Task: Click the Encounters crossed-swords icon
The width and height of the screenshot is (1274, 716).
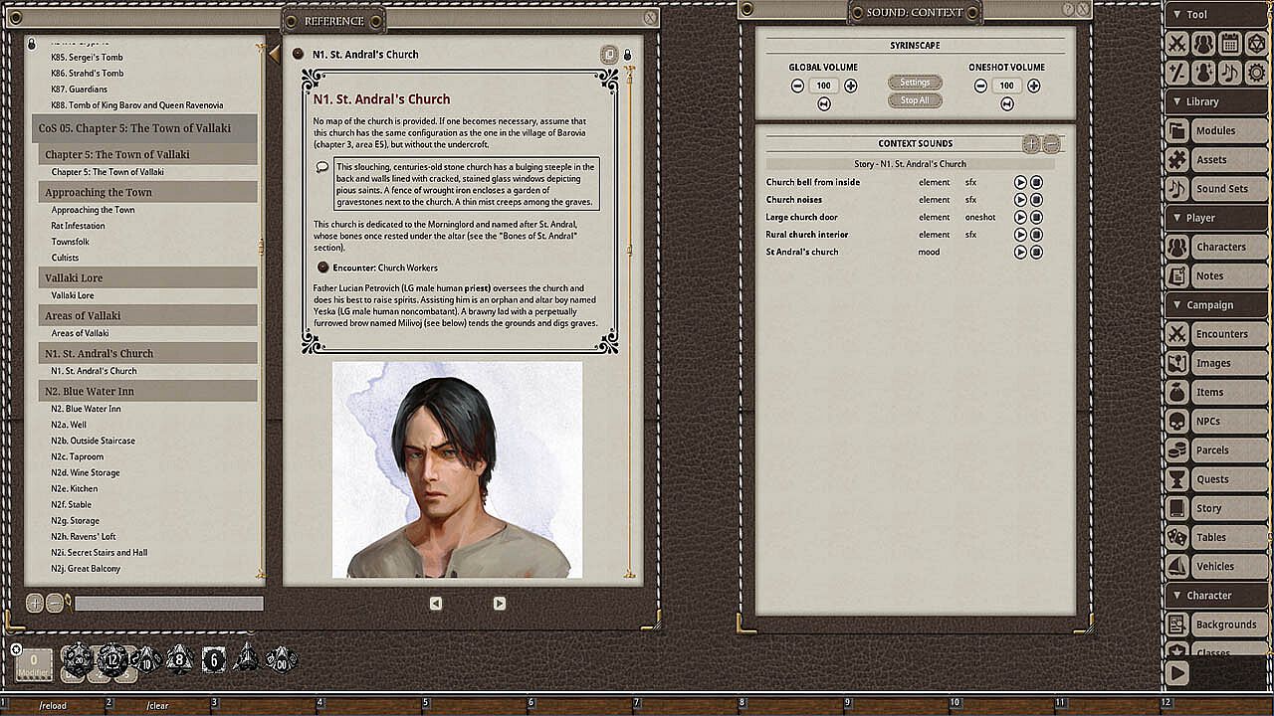Action: tap(1177, 334)
